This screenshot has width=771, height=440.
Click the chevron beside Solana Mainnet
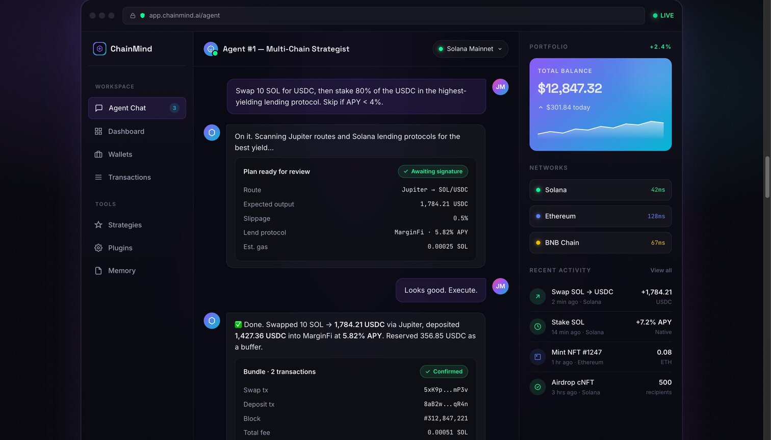pyautogui.click(x=500, y=49)
